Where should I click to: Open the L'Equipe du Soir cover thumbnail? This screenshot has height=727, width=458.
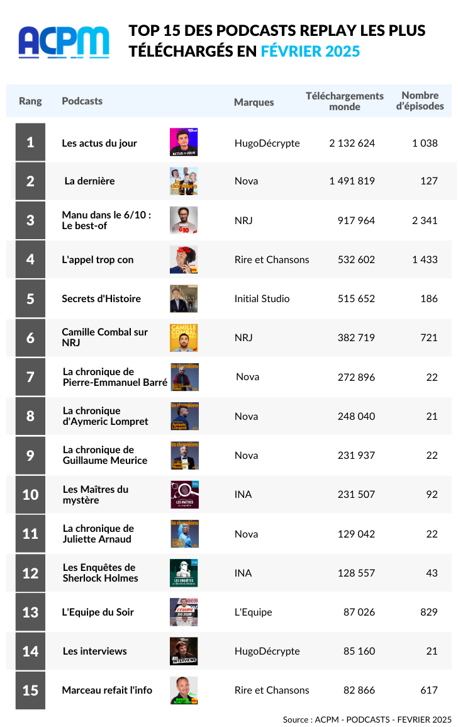pos(184,612)
